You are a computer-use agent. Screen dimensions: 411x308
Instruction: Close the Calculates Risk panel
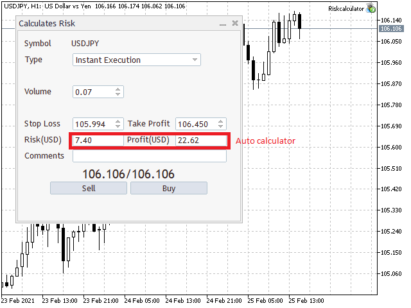[x=235, y=23]
